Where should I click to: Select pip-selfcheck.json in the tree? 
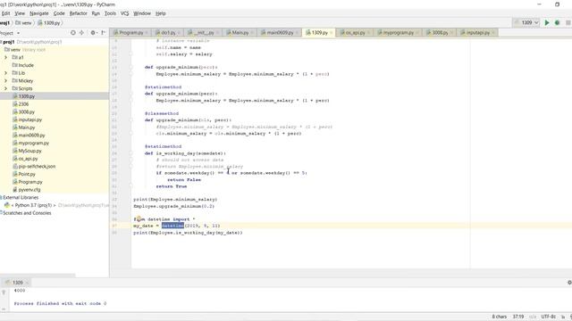click(x=37, y=167)
